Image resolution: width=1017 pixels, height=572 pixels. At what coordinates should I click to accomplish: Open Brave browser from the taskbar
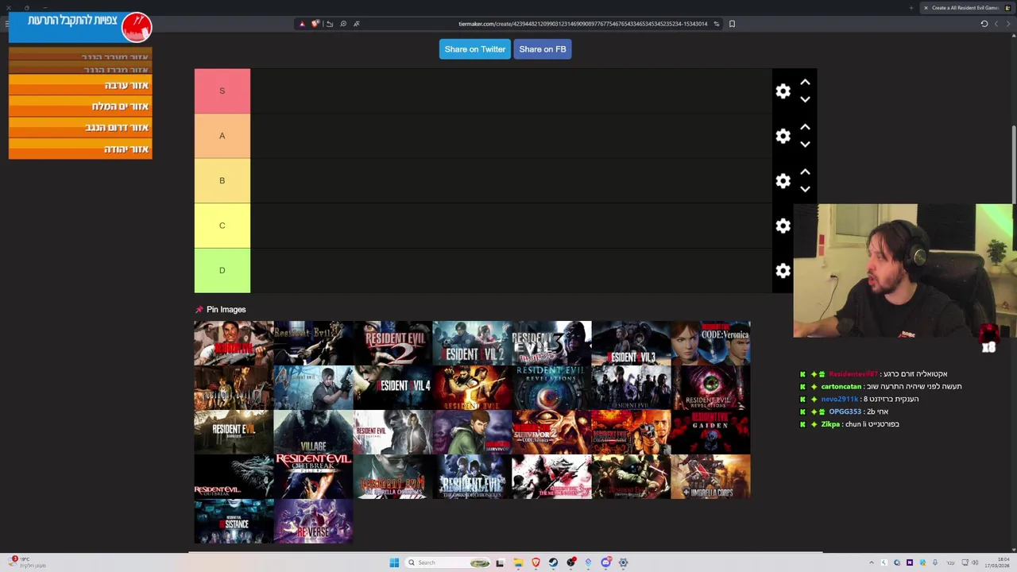click(536, 562)
